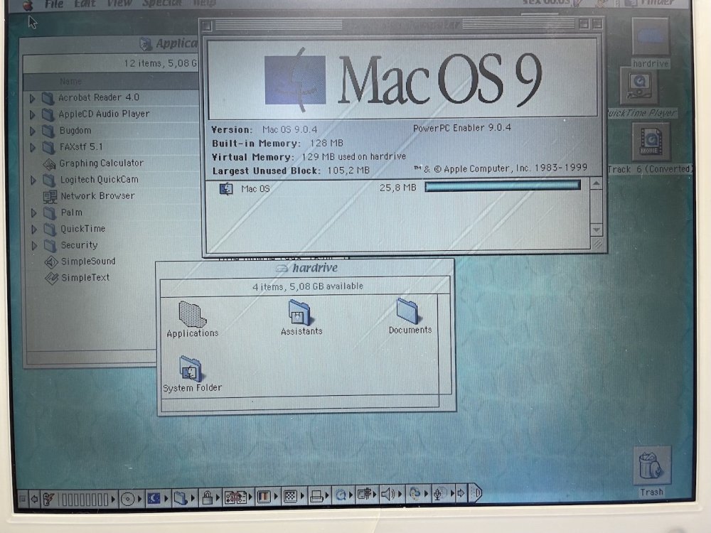The height and width of the screenshot is (533, 711).
Task: Open the Applications folder in hardrive window
Action: [193, 315]
